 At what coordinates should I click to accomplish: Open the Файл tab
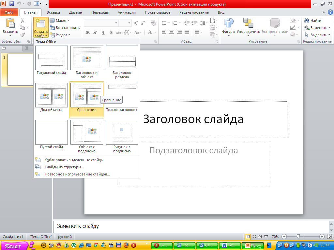9,12
